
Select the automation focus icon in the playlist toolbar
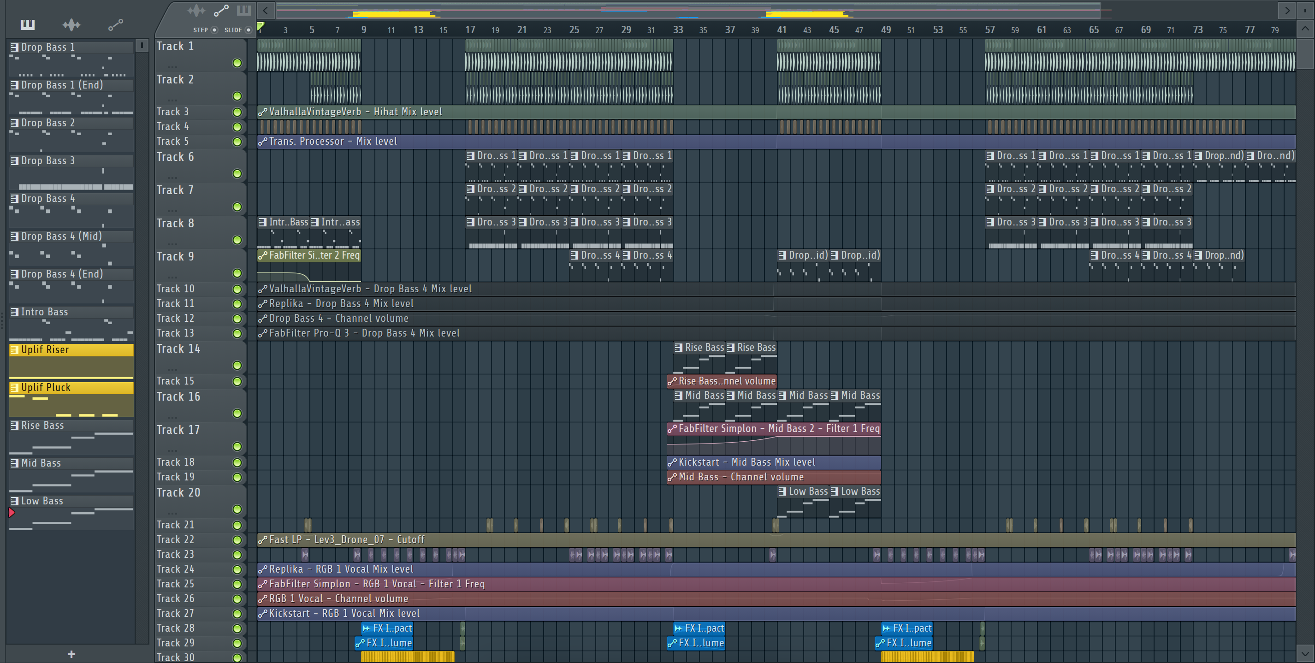pos(221,10)
